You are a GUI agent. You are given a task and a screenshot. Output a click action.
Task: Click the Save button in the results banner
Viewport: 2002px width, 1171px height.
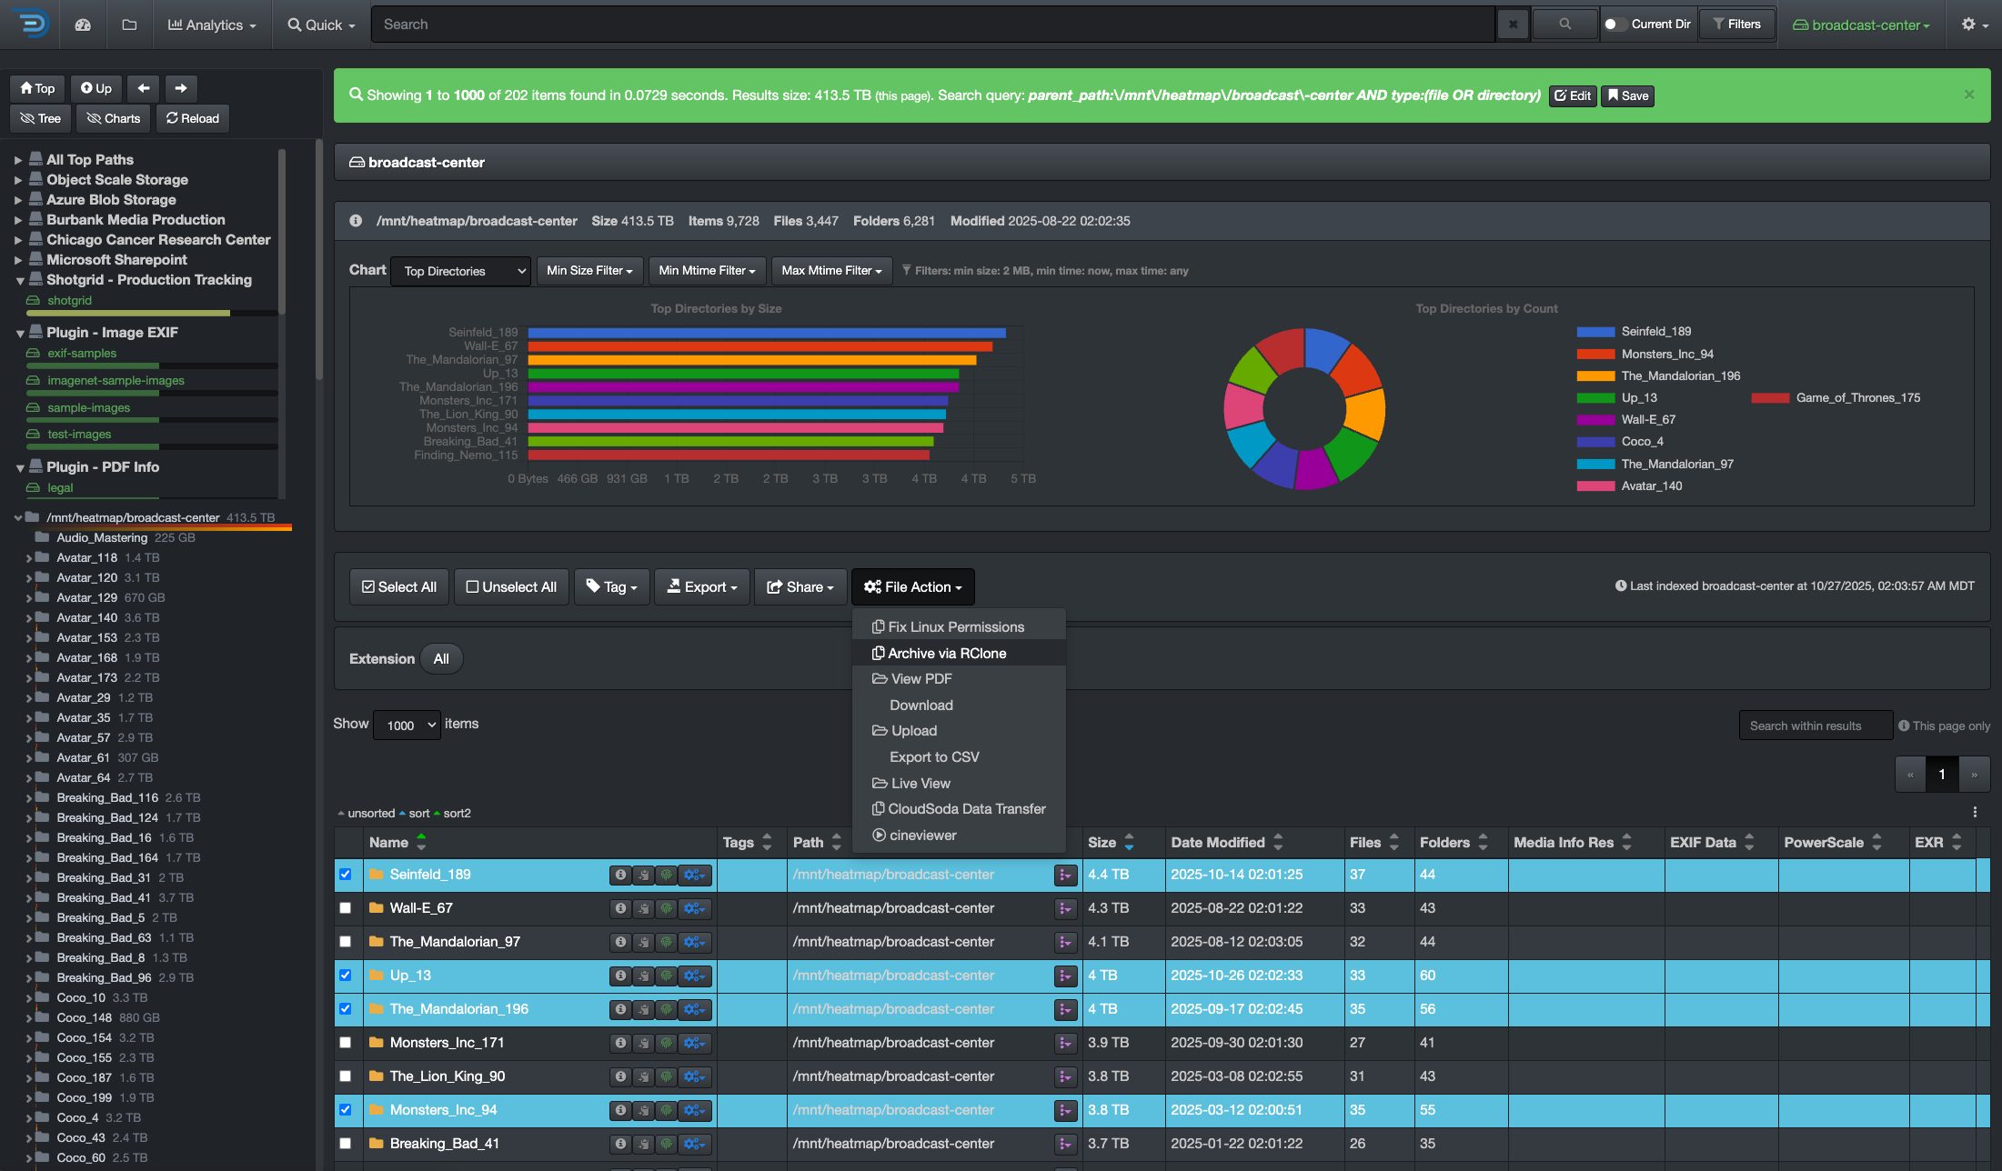click(x=1627, y=95)
